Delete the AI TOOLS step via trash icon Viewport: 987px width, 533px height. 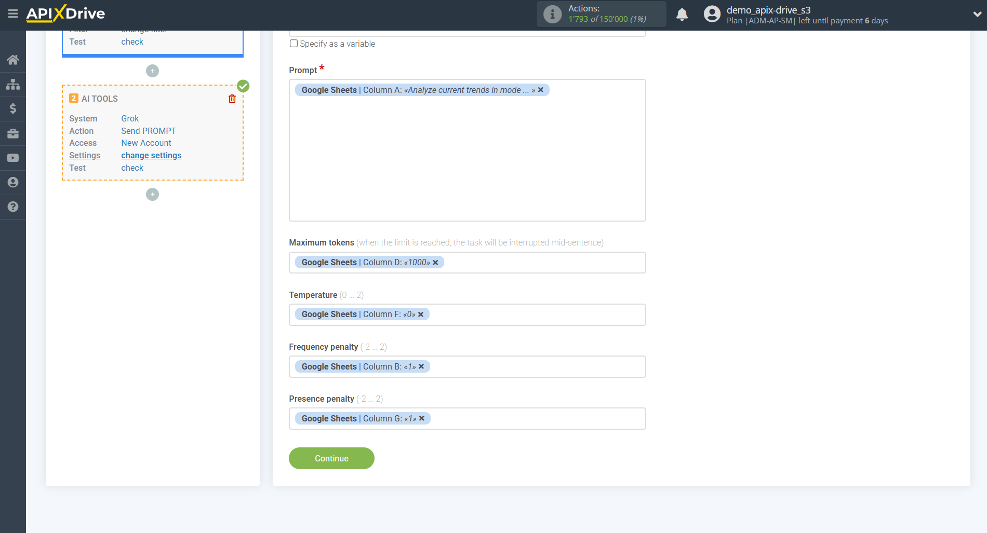pyautogui.click(x=232, y=98)
